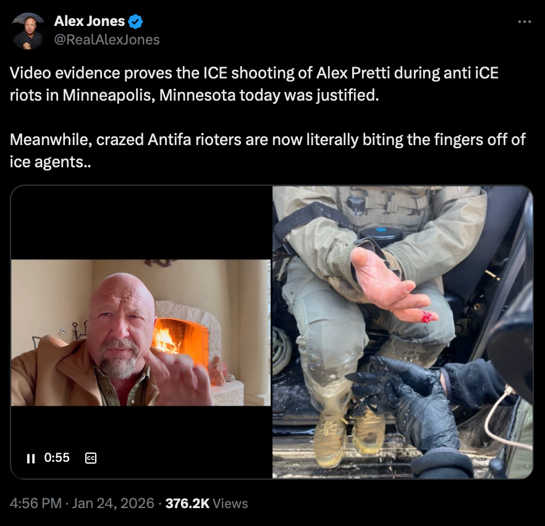Viewport: 545px width, 526px height.
Task: Click the 376.2K view count
Action: point(188,503)
